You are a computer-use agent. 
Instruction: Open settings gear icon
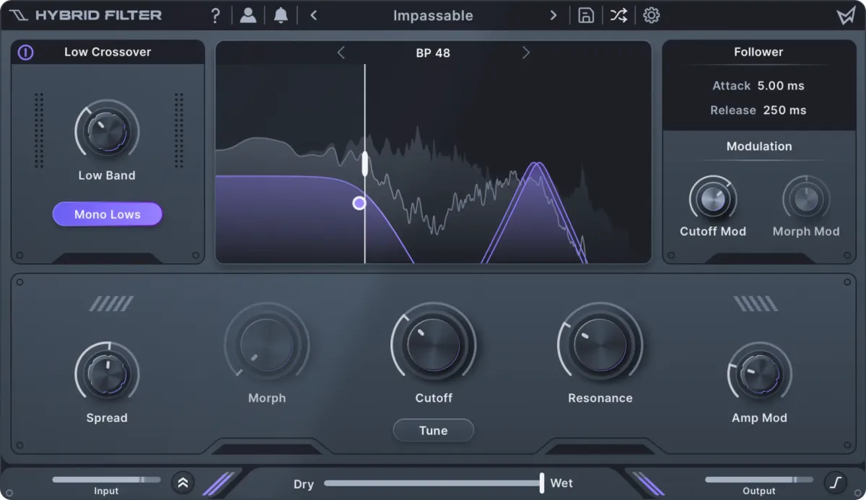pos(652,16)
